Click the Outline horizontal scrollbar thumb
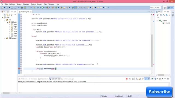The height and width of the screenshot is (98, 175). [x=161, y=75]
